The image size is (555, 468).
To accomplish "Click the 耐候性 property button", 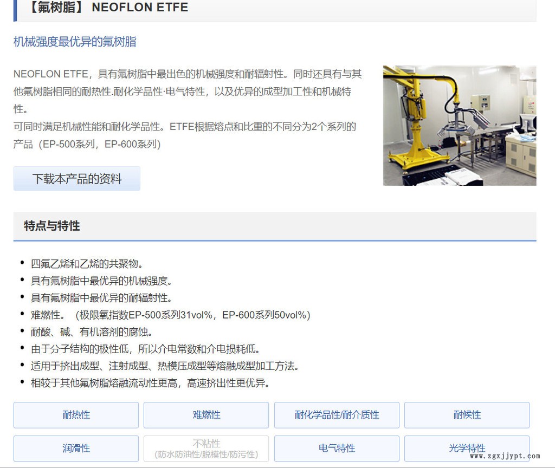I will (x=467, y=415).
